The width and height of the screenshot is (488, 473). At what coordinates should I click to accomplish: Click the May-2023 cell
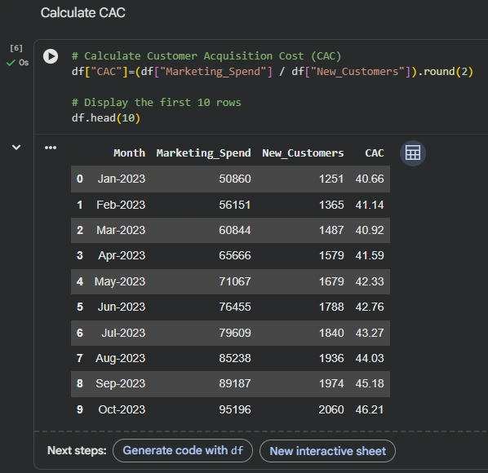pos(120,281)
